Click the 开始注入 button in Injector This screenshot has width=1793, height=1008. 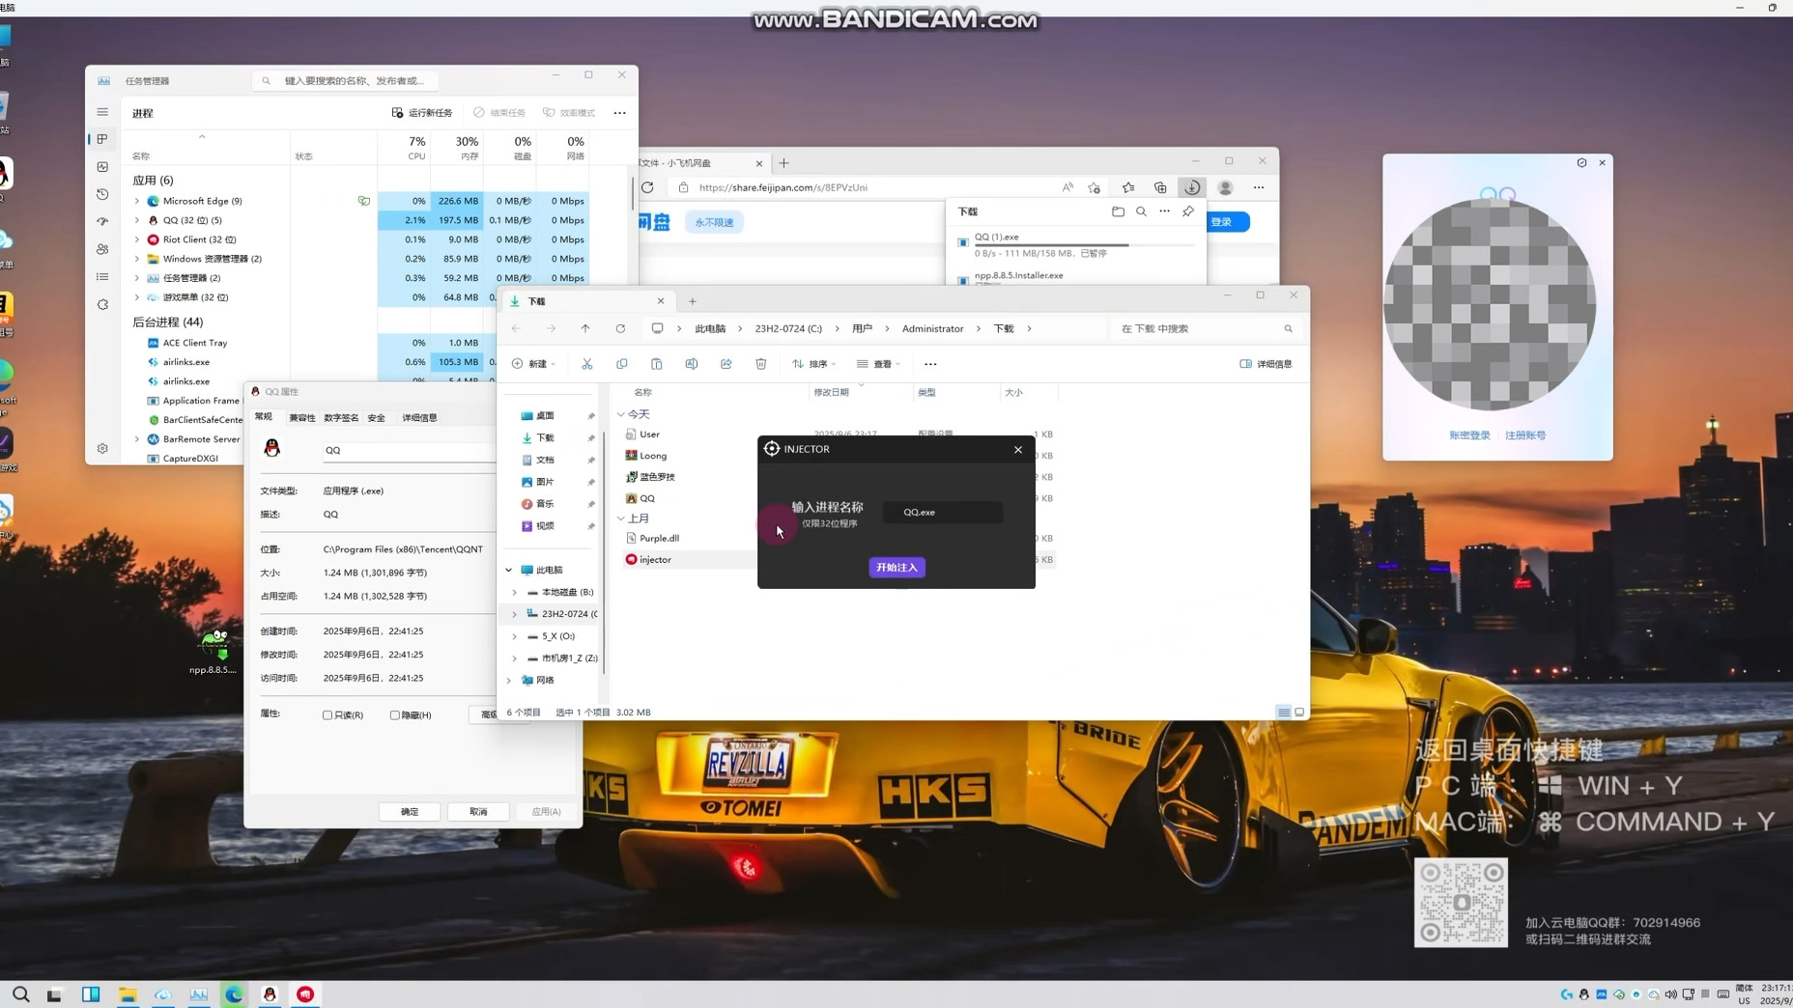point(896,567)
